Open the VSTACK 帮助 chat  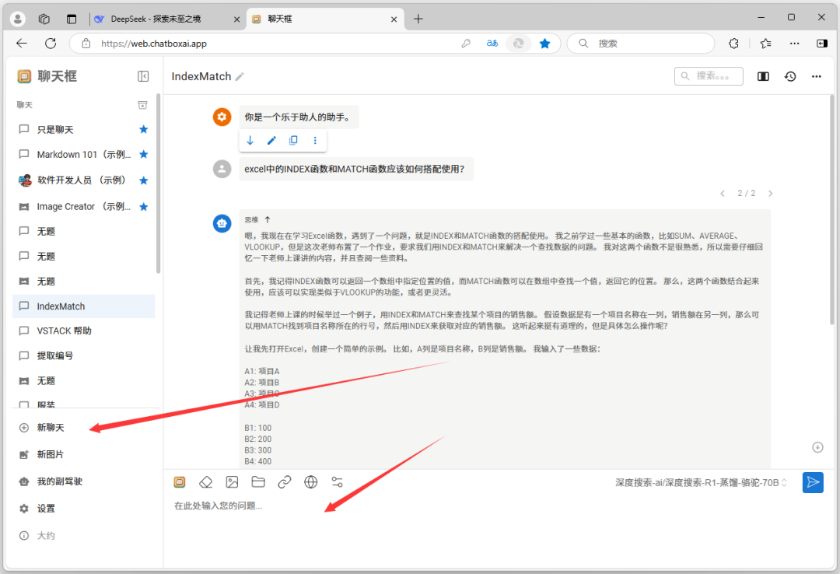[84, 331]
